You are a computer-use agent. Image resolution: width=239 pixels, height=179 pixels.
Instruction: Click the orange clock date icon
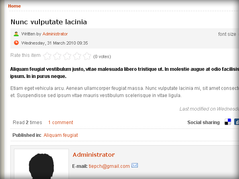click(x=16, y=43)
